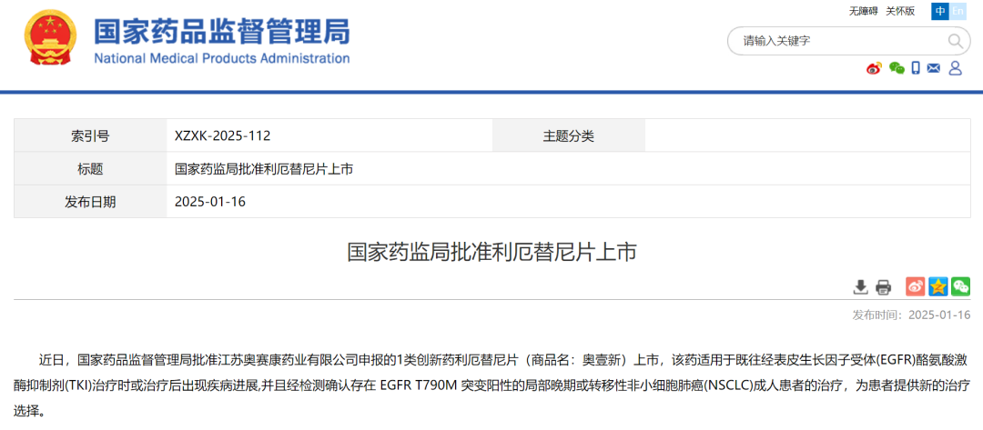The width and height of the screenshot is (983, 430).
Task: Print the article with the printer icon
Action: coord(883,287)
